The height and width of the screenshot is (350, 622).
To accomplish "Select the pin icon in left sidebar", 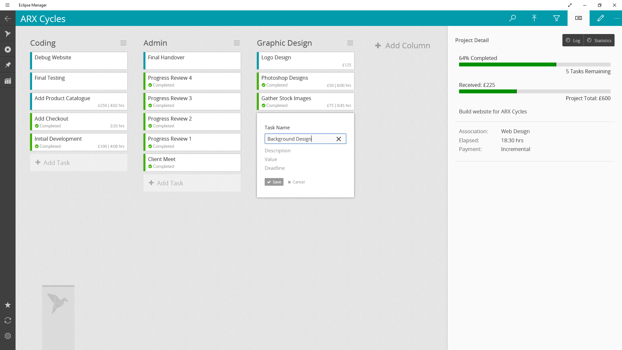I will click(x=8, y=65).
